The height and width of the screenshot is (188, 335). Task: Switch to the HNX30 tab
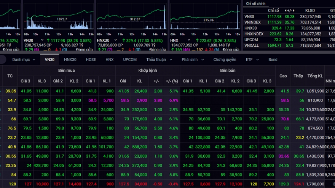coord(70,60)
